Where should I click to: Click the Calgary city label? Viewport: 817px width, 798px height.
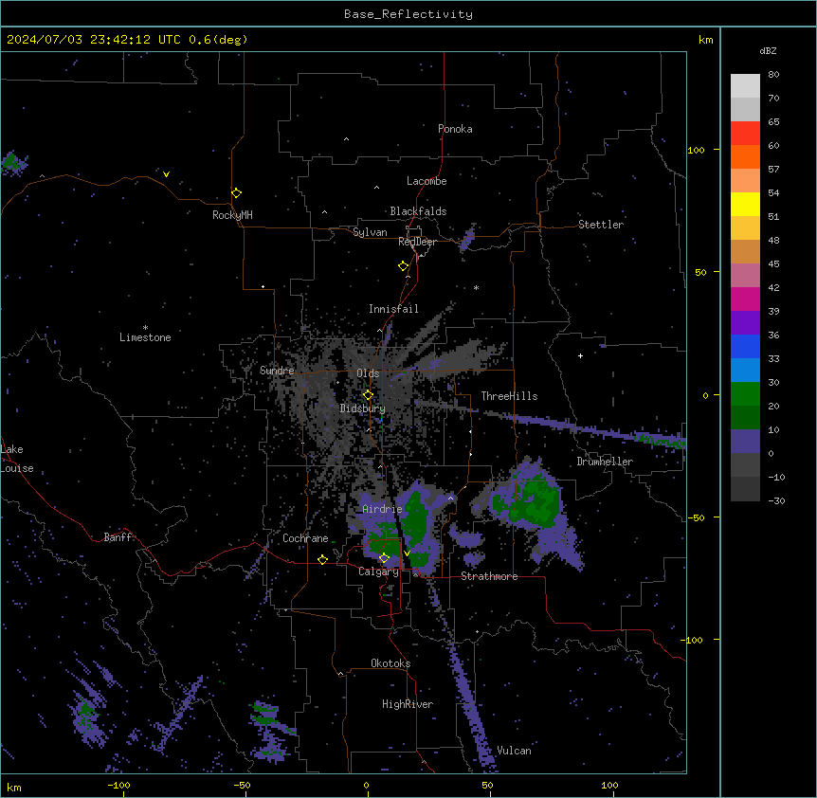(378, 571)
